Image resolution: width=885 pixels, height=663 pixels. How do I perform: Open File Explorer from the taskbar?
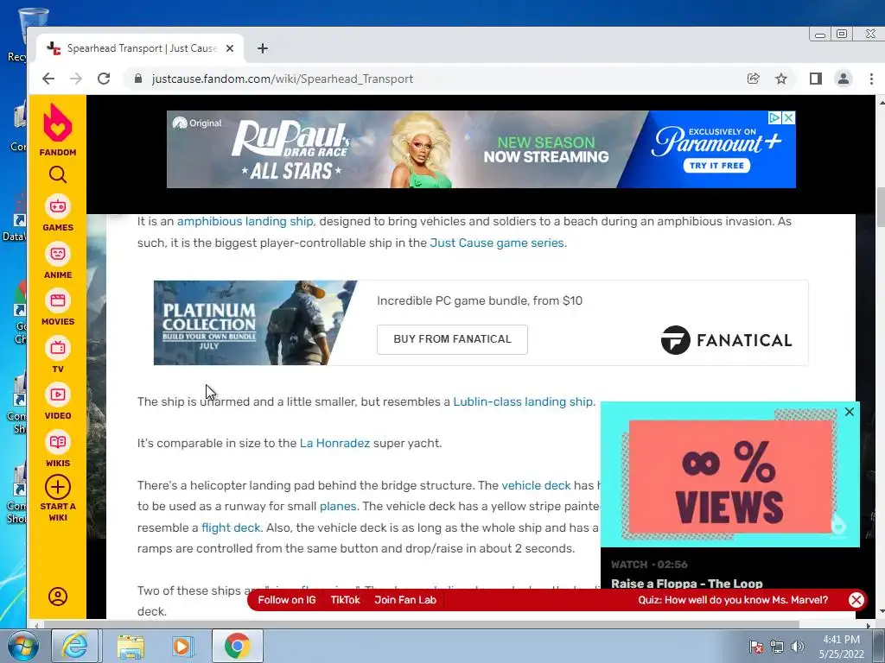click(x=131, y=646)
